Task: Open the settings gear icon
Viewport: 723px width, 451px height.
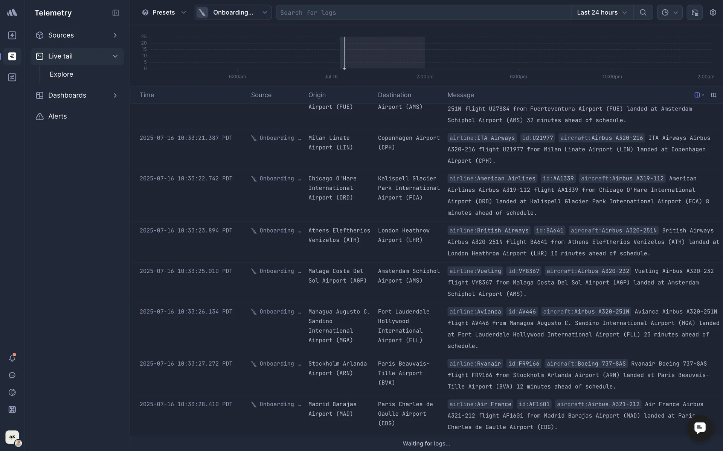Action: [712, 12]
